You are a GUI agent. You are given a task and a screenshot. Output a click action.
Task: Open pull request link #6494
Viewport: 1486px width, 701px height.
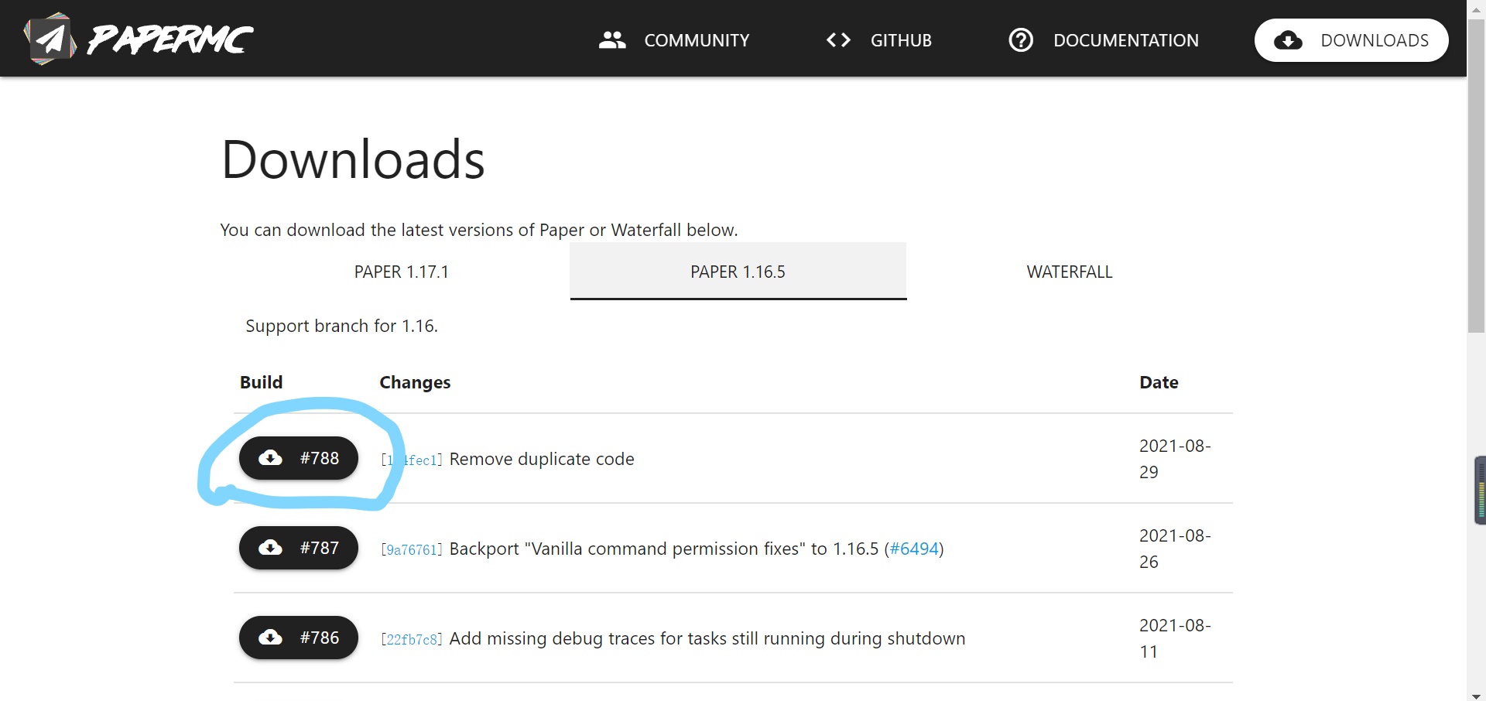point(914,549)
